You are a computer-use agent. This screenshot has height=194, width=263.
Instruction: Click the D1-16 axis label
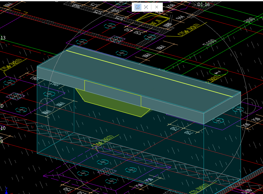pos(204,4)
